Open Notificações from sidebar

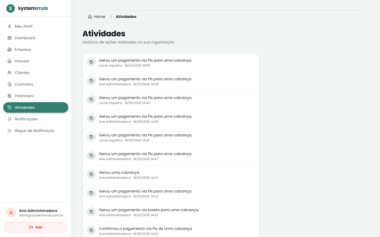point(36,119)
